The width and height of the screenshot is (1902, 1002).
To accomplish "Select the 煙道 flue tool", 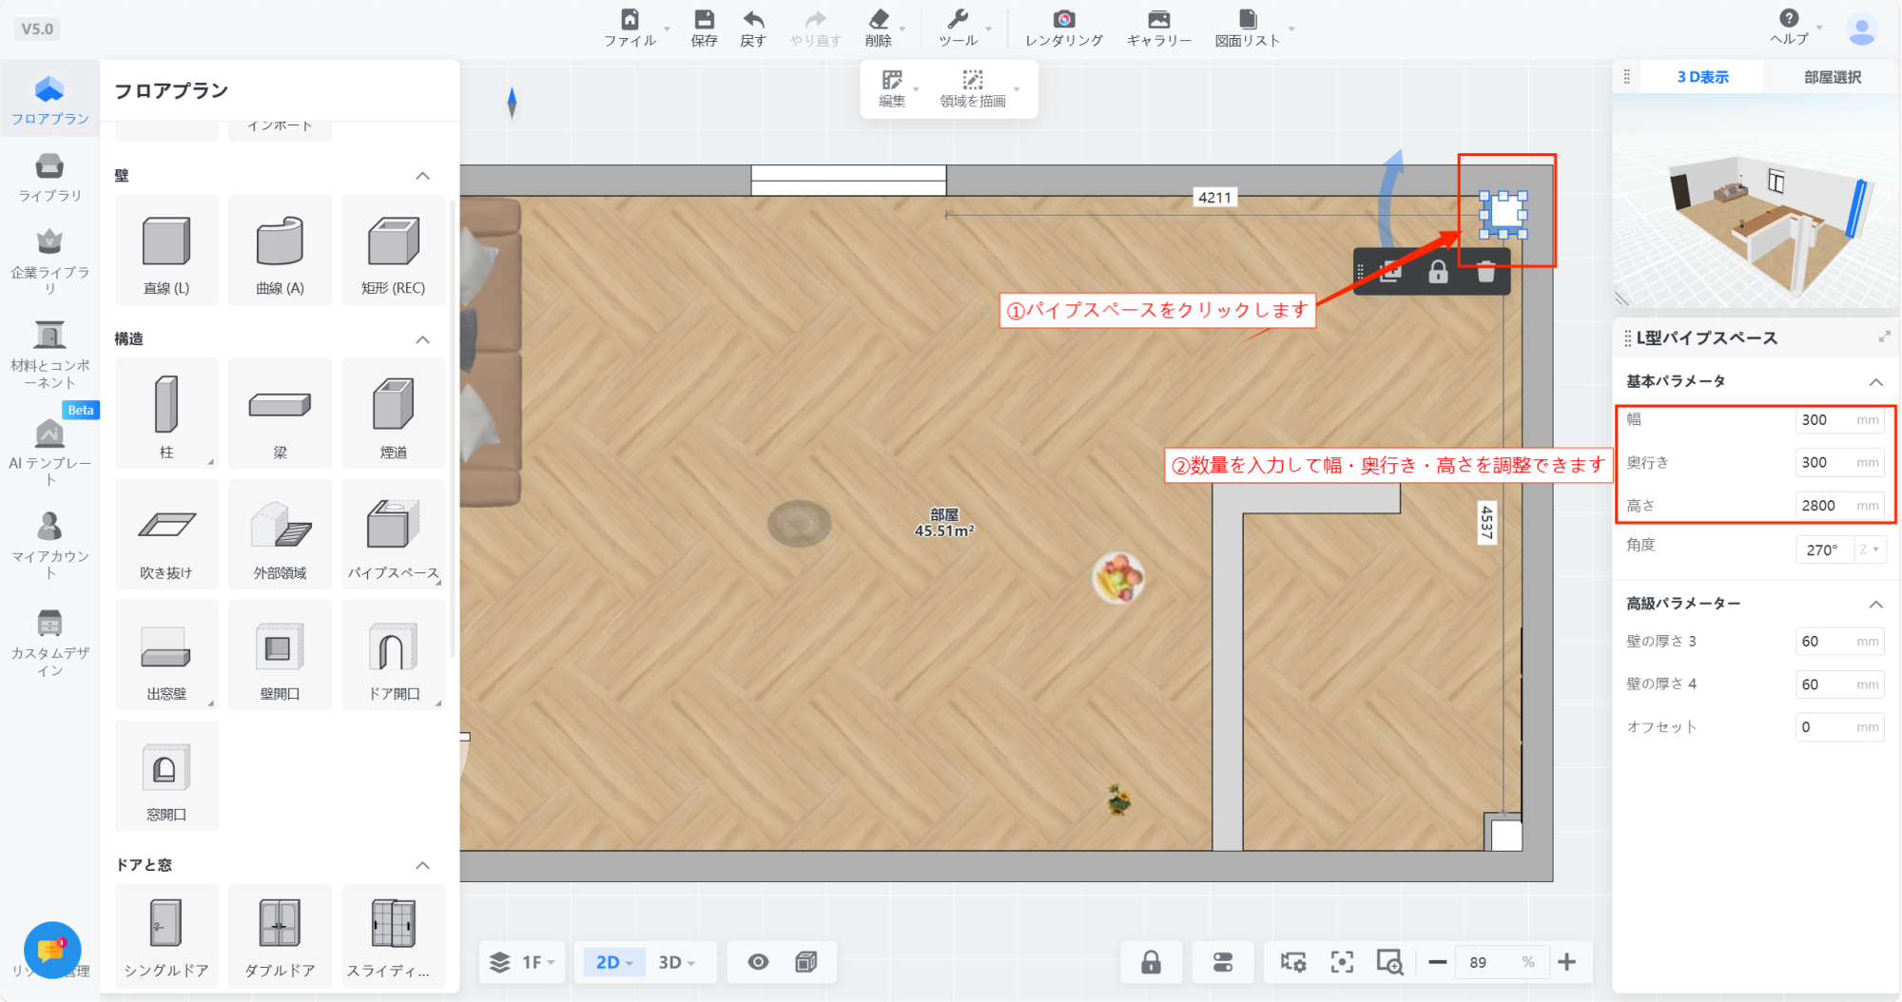I will (394, 414).
